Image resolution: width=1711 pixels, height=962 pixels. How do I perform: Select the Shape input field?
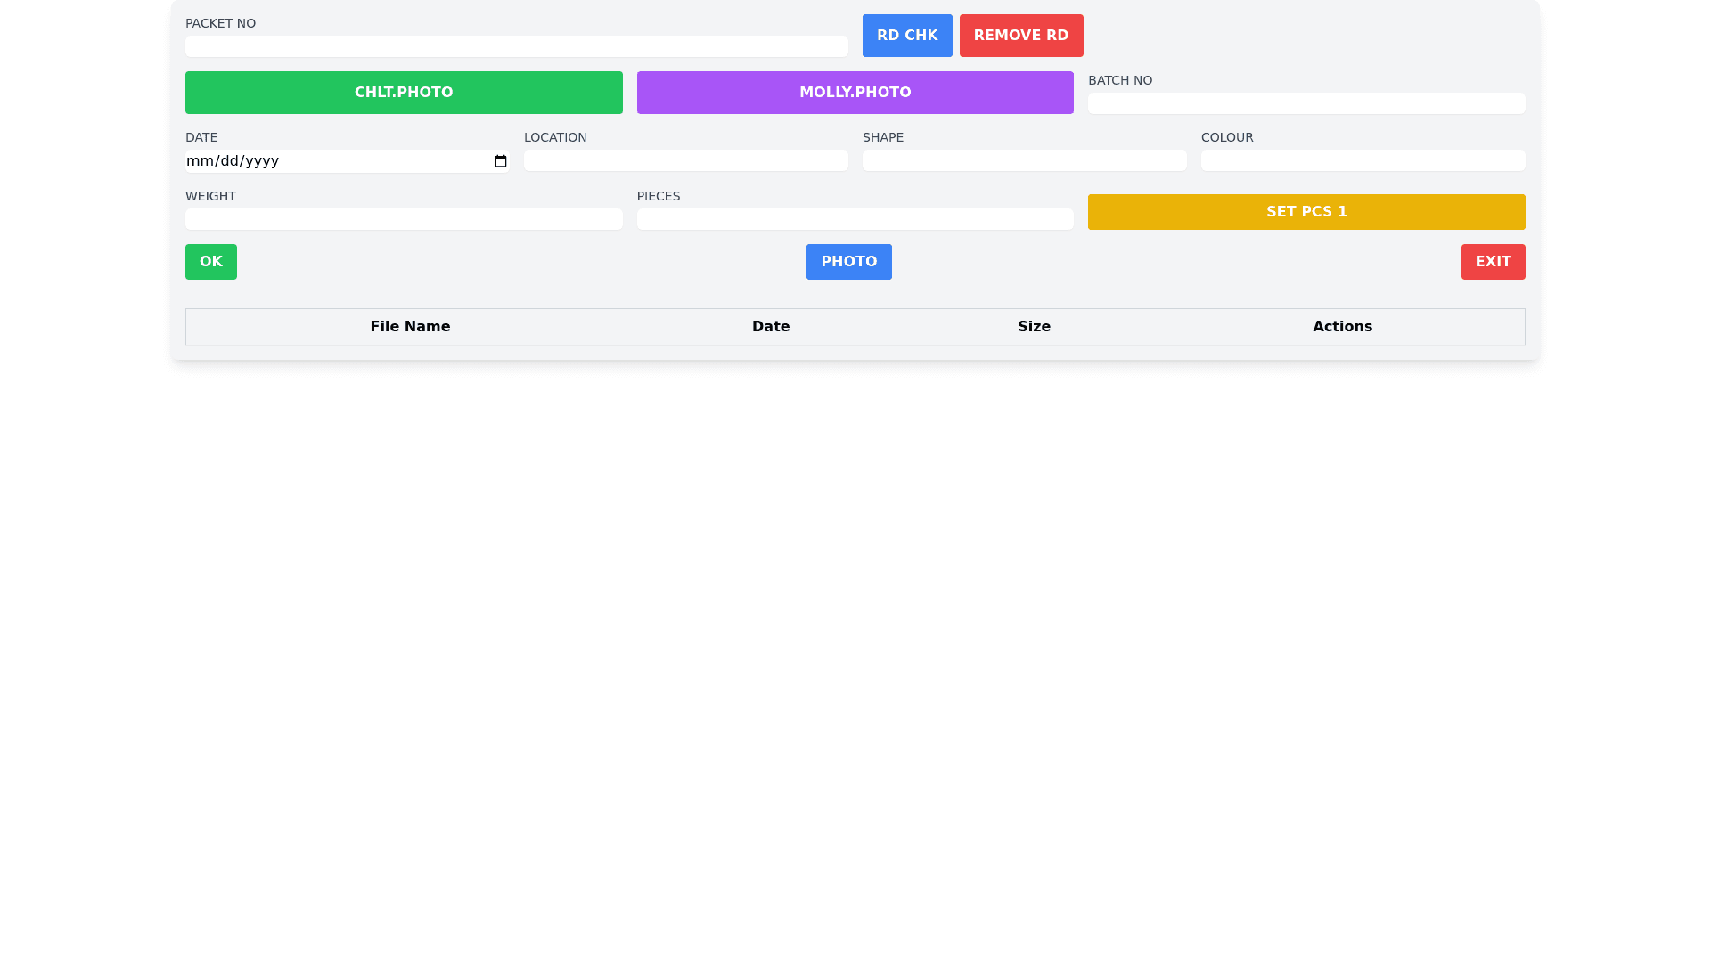click(x=1024, y=160)
